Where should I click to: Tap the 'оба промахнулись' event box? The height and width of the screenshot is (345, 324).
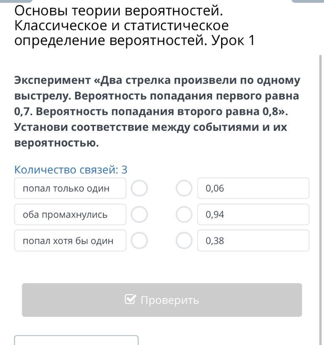click(70, 215)
